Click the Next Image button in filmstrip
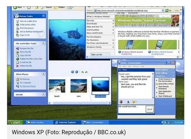The height and width of the screenshot is (139, 191). coord(77,72)
